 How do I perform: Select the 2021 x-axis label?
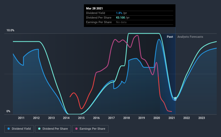[172, 118]
